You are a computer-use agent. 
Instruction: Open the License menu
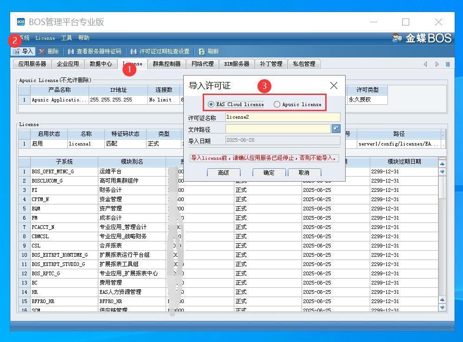45,38
